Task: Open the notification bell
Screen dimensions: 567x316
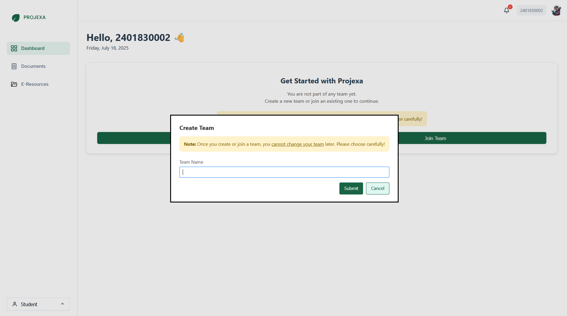Action: click(x=506, y=10)
